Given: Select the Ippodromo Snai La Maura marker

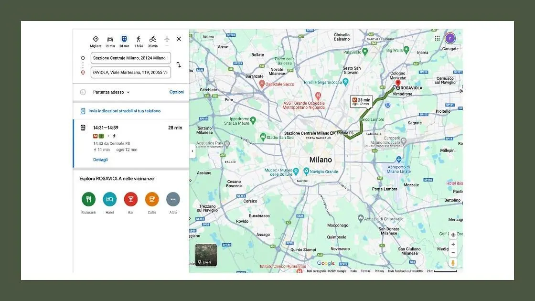Looking at the screenshot, I should [x=253, y=120].
